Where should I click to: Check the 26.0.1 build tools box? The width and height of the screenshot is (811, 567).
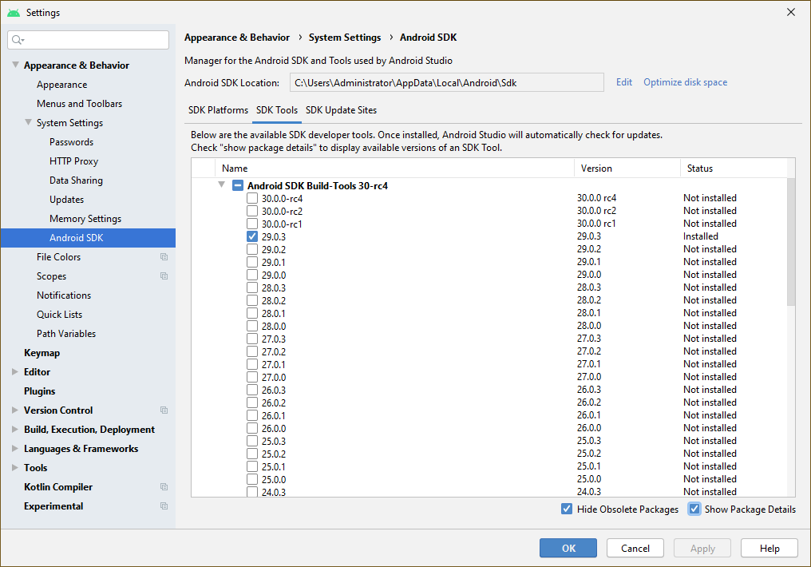coord(252,415)
